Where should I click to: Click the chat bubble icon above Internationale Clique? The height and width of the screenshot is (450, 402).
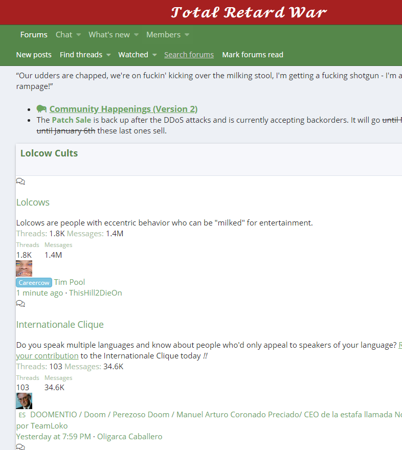tap(20, 304)
